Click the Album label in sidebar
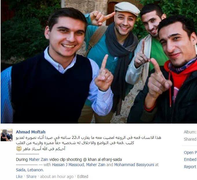This screenshot has height=180, width=197. click(190, 132)
